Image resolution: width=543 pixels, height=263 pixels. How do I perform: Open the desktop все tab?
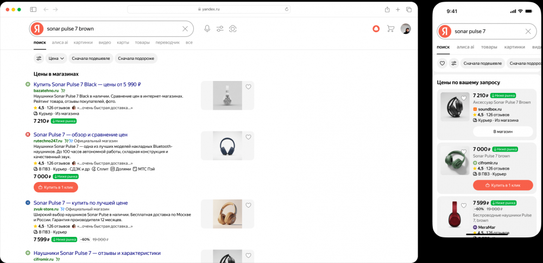click(189, 42)
